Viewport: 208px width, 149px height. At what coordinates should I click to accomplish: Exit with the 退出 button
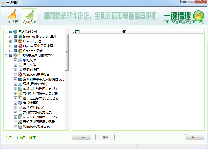[x=195, y=137]
